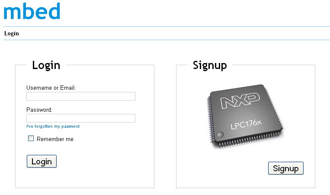Click the Login panel heading
This screenshot has width=330, height=195.
(46, 66)
